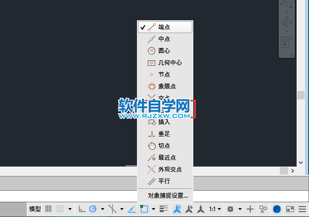Click the annotation visibility icon
The image size is (309, 217).
point(177,209)
